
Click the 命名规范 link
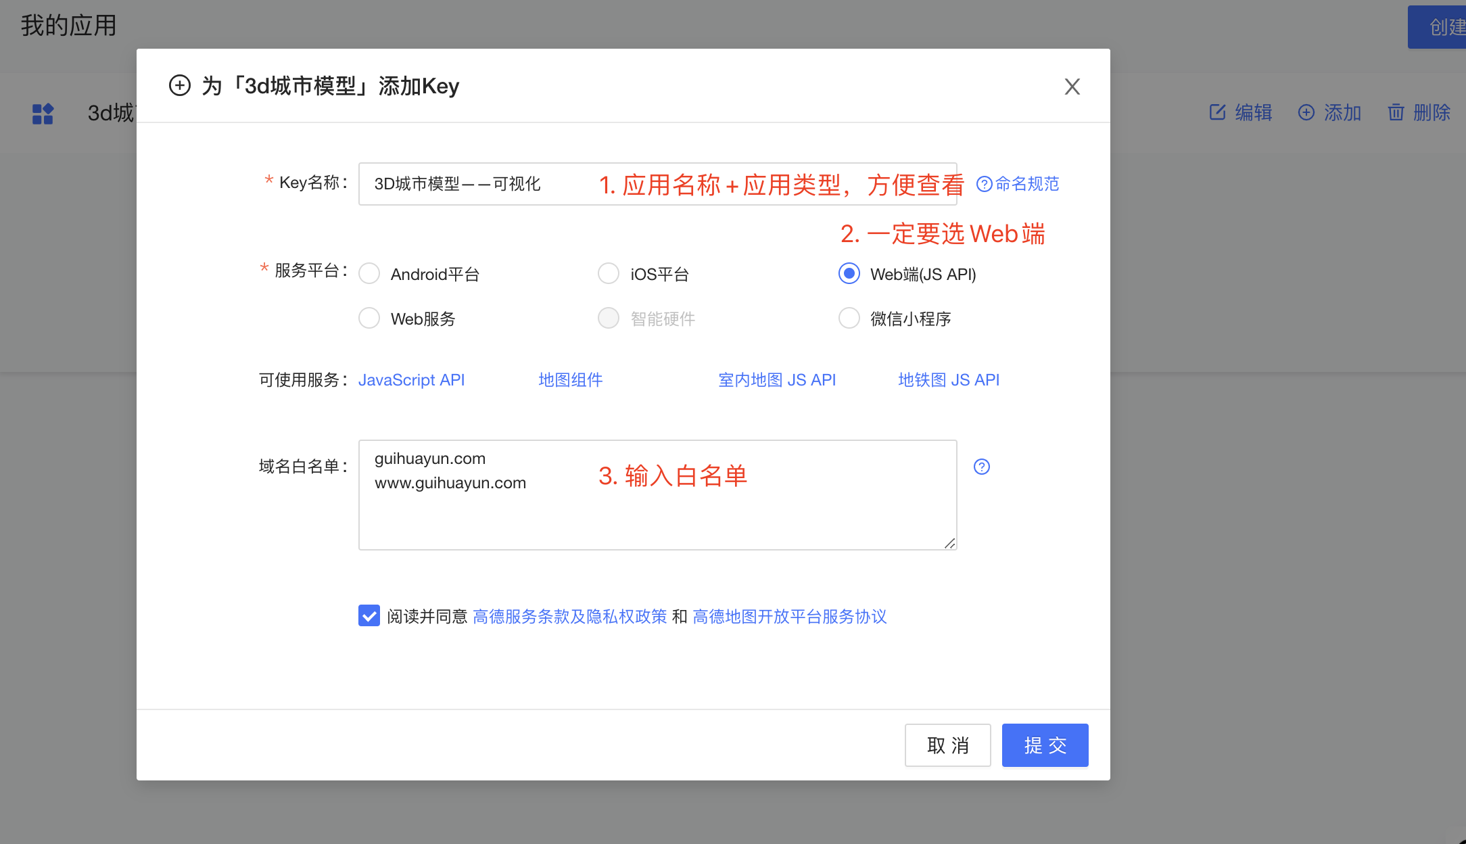coord(1027,184)
